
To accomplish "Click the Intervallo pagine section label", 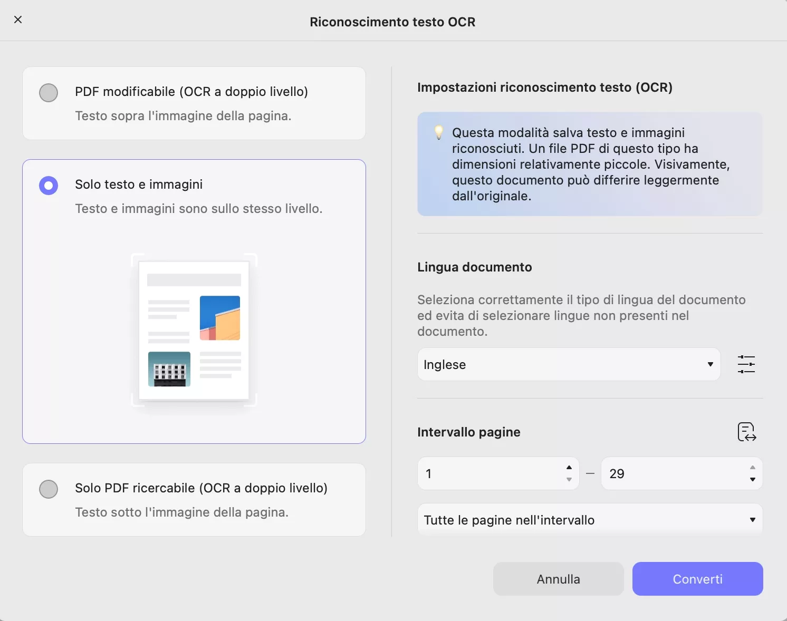I will pyautogui.click(x=468, y=432).
